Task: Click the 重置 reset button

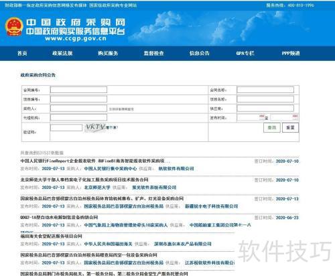Action: pos(290,127)
